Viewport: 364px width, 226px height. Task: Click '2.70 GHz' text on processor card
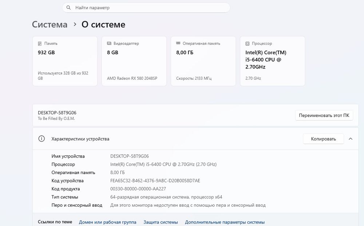tap(253, 79)
